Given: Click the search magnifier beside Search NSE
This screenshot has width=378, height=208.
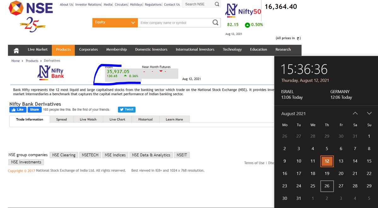Looking at the screenshot, I should click(x=217, y=4).
